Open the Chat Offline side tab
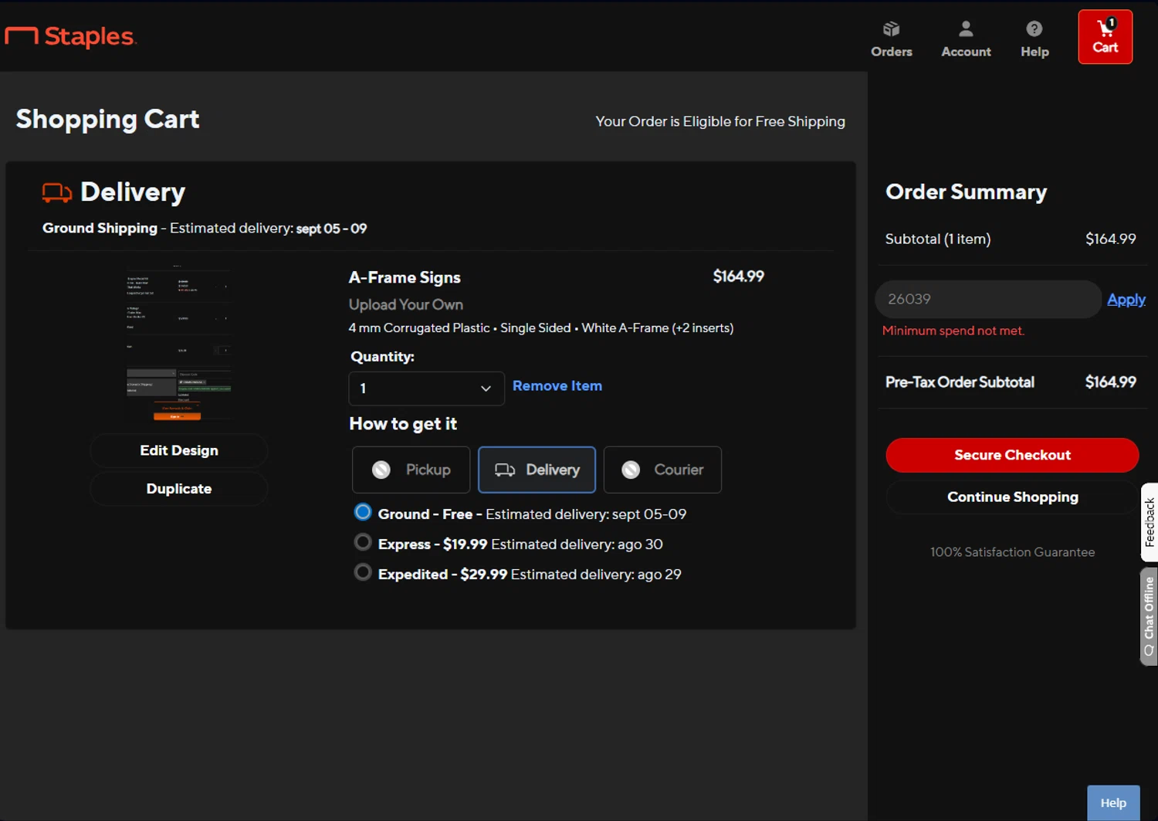This screenshot has height=821, width=1158. coord(1149,616)
